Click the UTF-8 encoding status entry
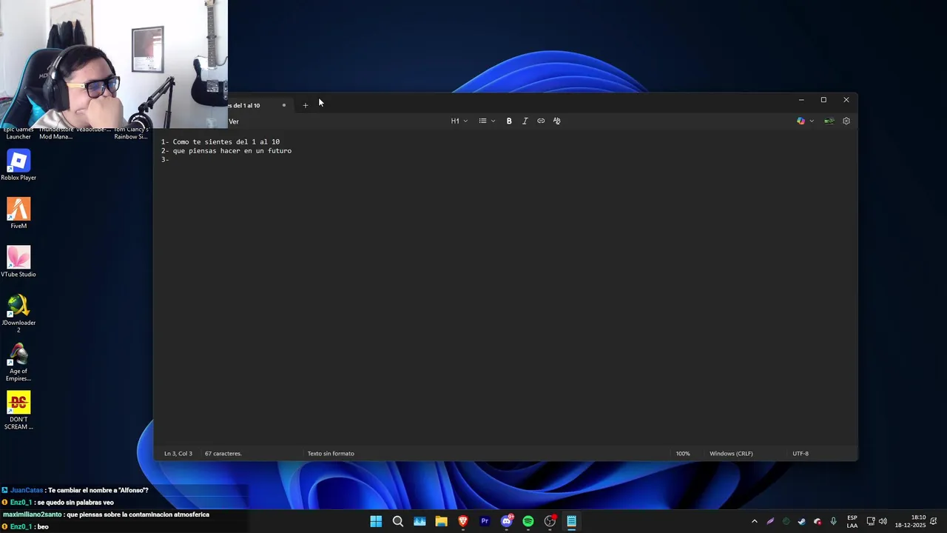 pos(801,453)
